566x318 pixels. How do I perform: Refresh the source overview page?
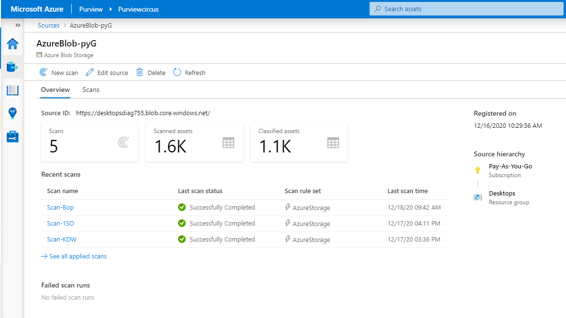pos(189,73)
